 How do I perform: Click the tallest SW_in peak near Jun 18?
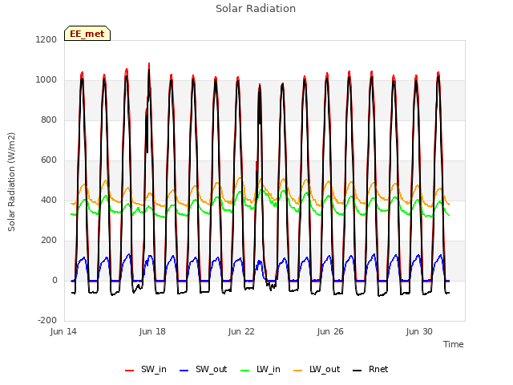(x=149, y=64)
